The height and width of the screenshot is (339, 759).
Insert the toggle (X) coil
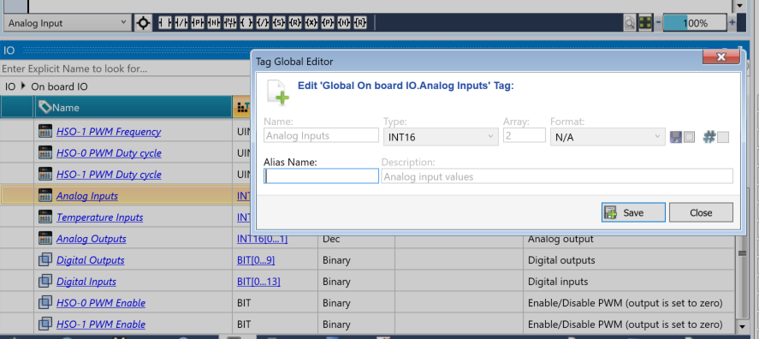[311, 22]
